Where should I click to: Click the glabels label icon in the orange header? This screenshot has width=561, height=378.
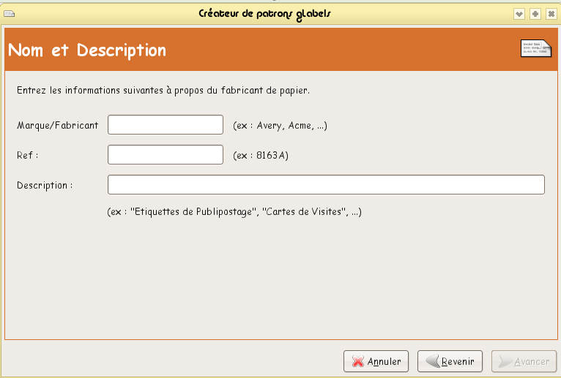(535, 49)
